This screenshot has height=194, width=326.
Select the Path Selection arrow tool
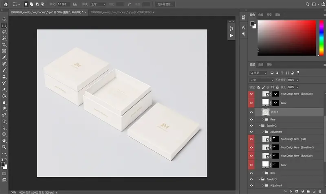4,128
